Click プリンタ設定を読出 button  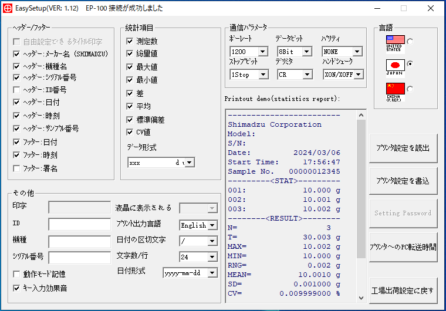403,148
